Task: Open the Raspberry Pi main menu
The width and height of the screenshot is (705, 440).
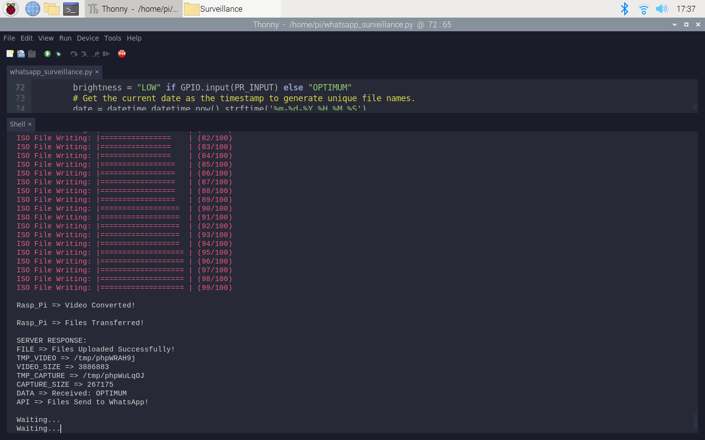Action: click(x=11, y=9)
